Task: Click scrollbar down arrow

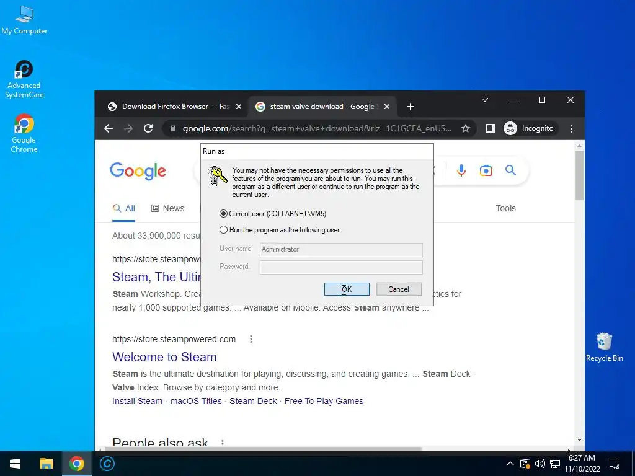Action: 580,440
